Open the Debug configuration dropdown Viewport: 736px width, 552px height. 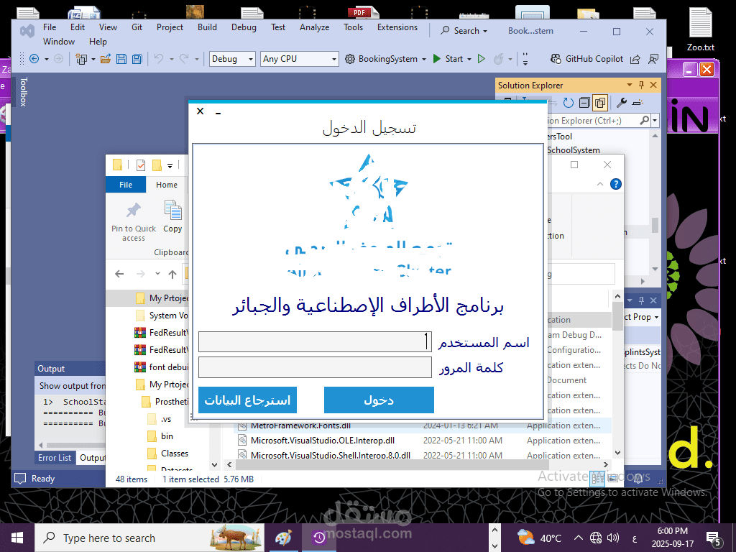tap(231, 58)
